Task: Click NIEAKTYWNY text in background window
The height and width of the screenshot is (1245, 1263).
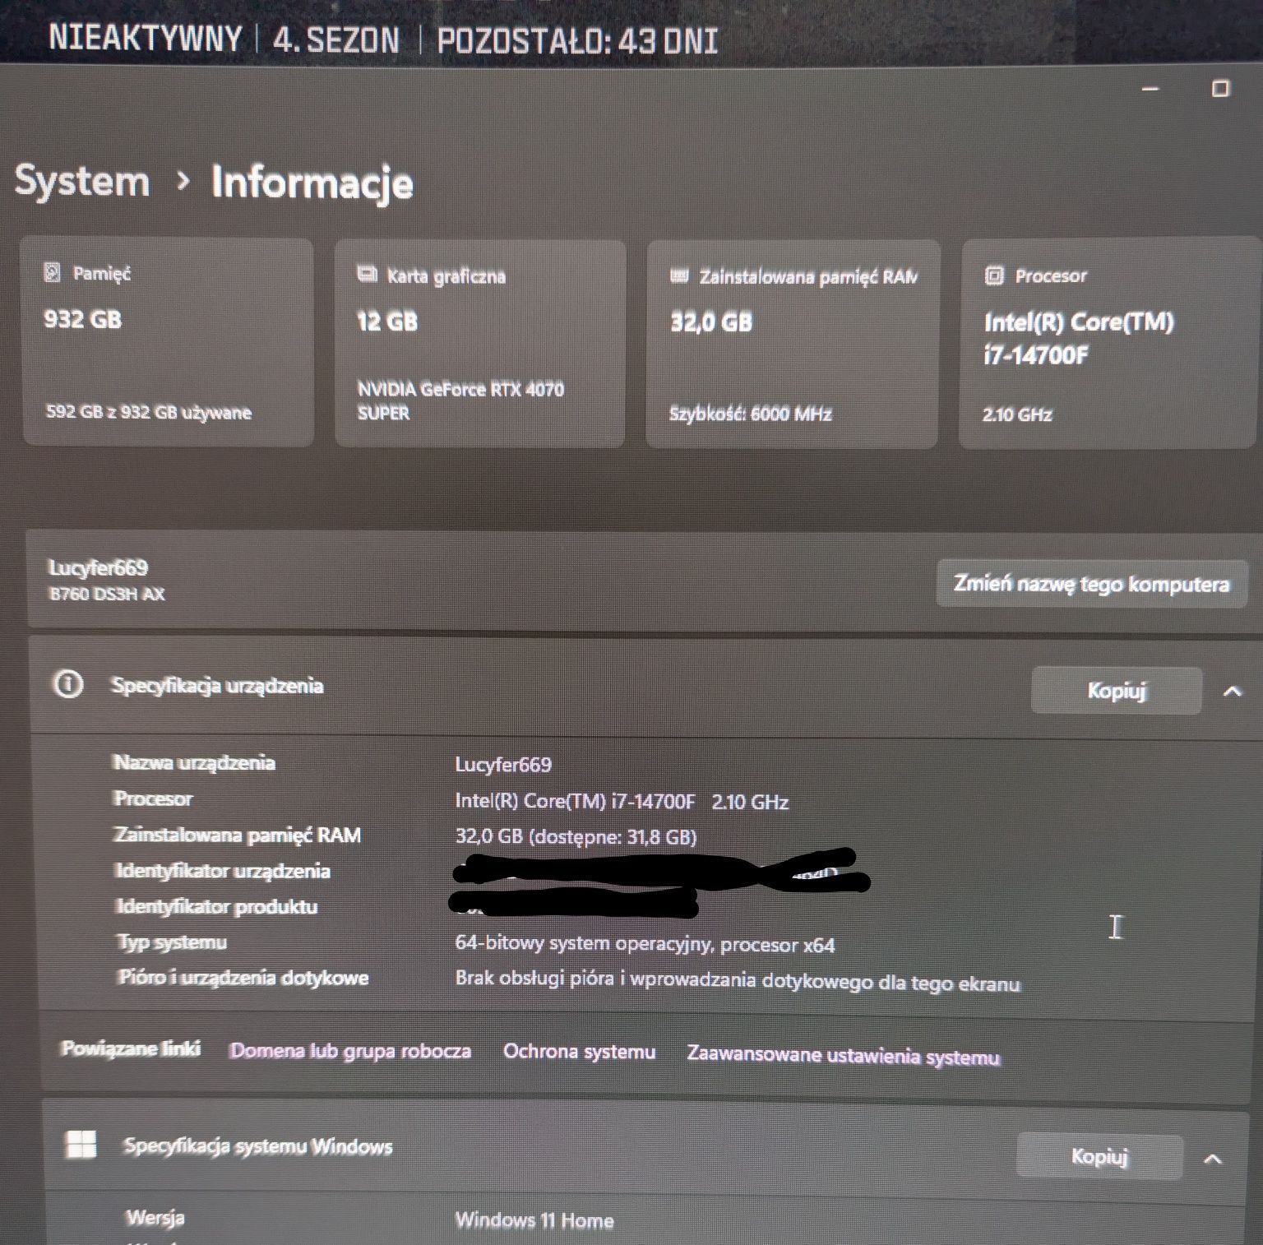Action: [x=146, y=39]
